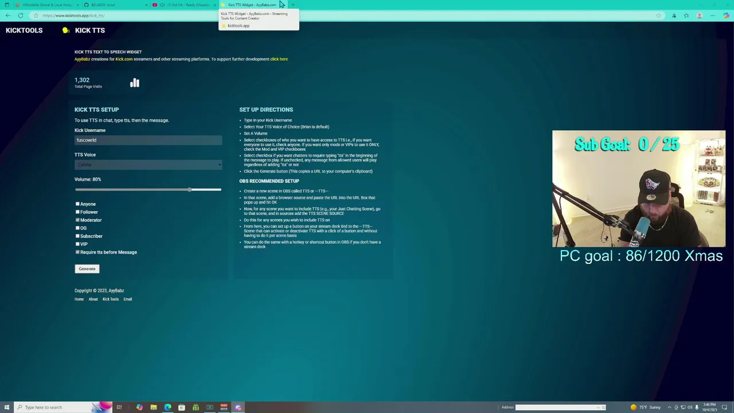Screen dimensions: 734x413
Task: Switch to Affordable Global & Local tab
Action: (x=47, y=5)
